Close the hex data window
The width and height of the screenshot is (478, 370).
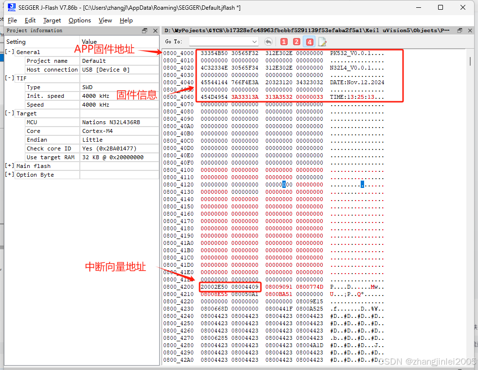coord(470,31)
